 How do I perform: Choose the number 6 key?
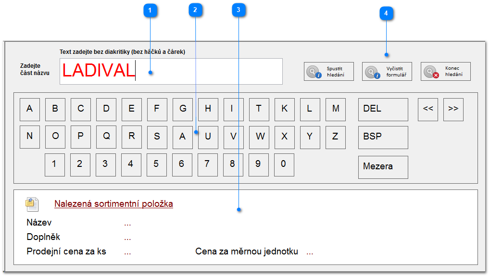click(182, 165)
